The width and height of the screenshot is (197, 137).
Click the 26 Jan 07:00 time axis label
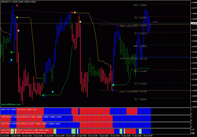(82, 136)
